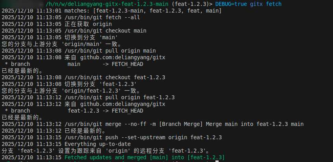Click the green 'Fetched updates and merged' message
Viewport: 333px width, 162px height.
tap(144, 157)
